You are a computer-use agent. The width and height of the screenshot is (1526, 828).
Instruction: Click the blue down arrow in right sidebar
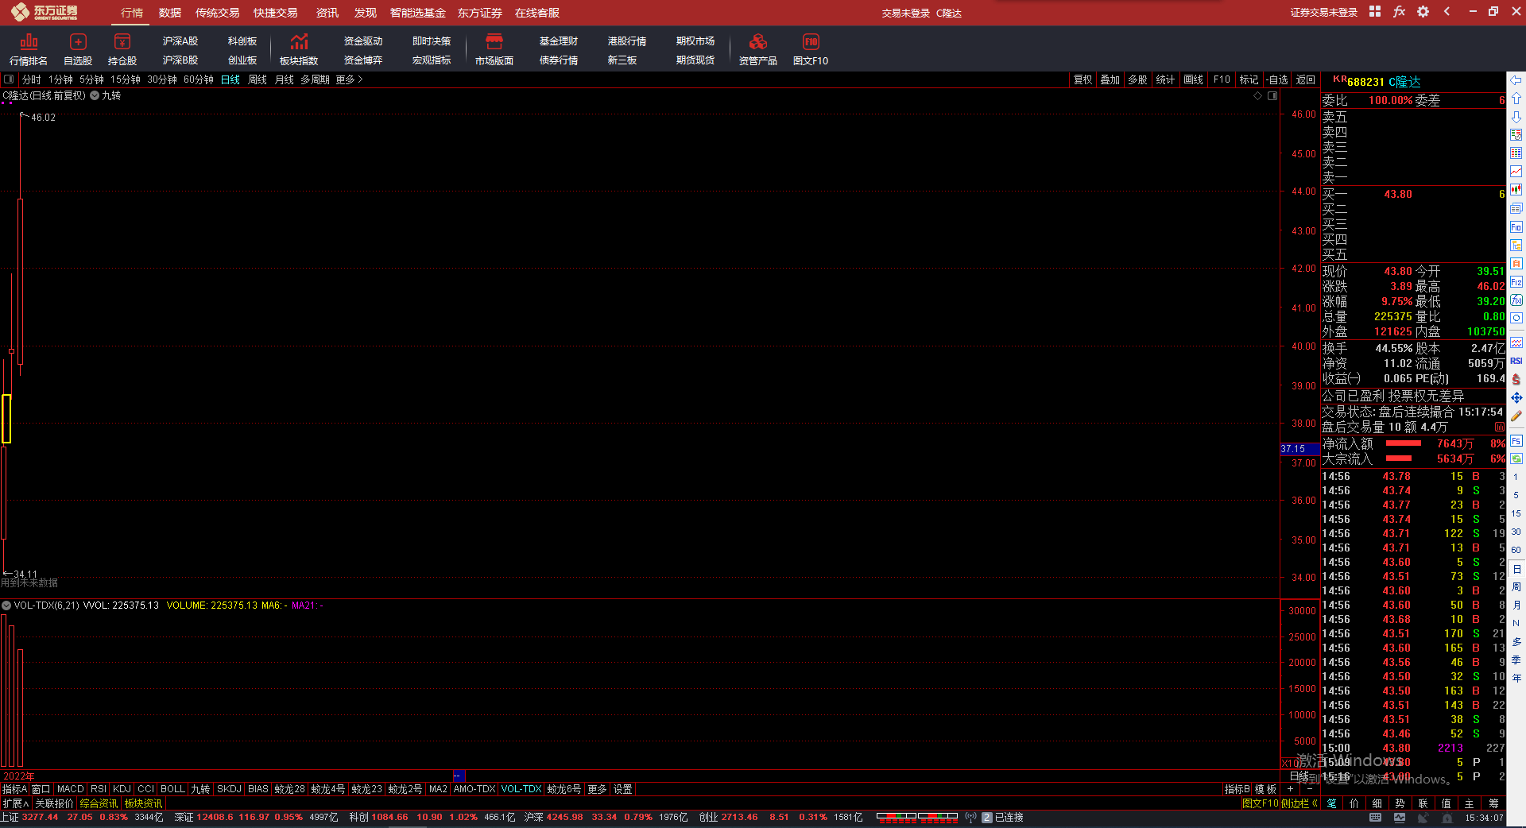point(1516,117)
